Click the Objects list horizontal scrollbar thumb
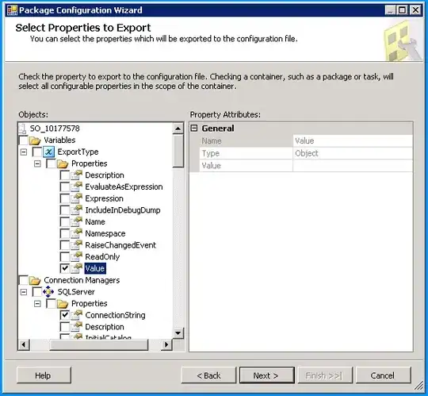The width and height of the screenshot is (428, 396). coord(98,344)
